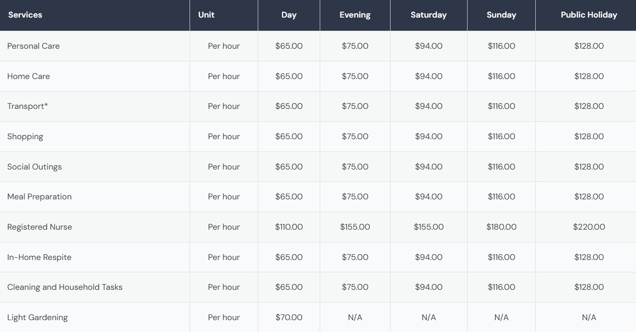Click Light Gardening Per hour unit
Image resolution: width=636 pixels, height=332 pixels.
224,318
